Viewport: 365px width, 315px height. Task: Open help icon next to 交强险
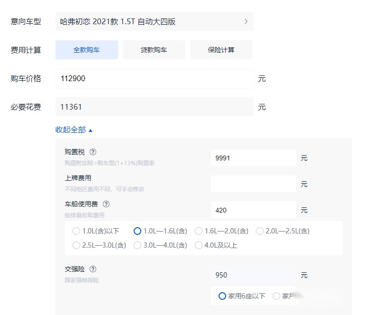point(93,269)
